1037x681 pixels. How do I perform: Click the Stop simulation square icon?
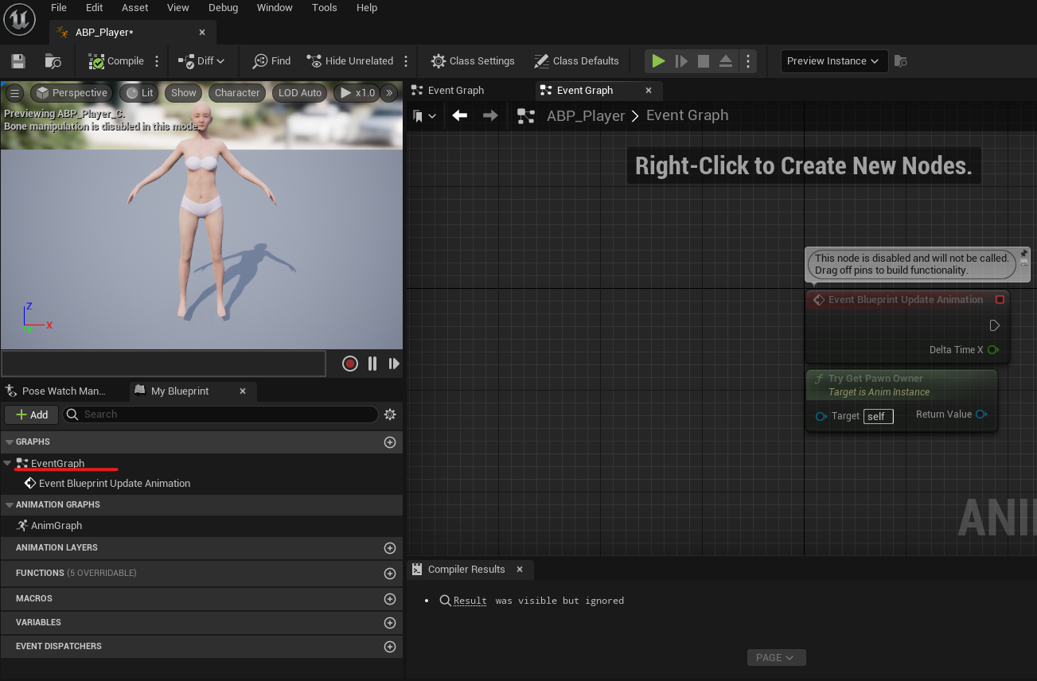tap(704, 61)
